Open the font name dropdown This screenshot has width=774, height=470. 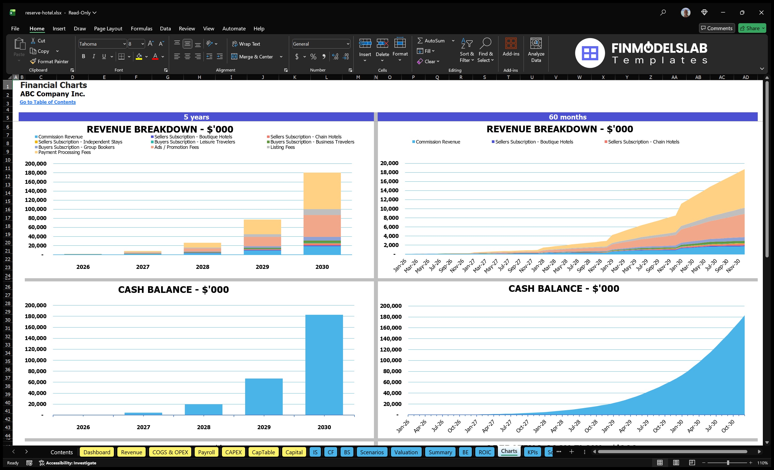125,44
